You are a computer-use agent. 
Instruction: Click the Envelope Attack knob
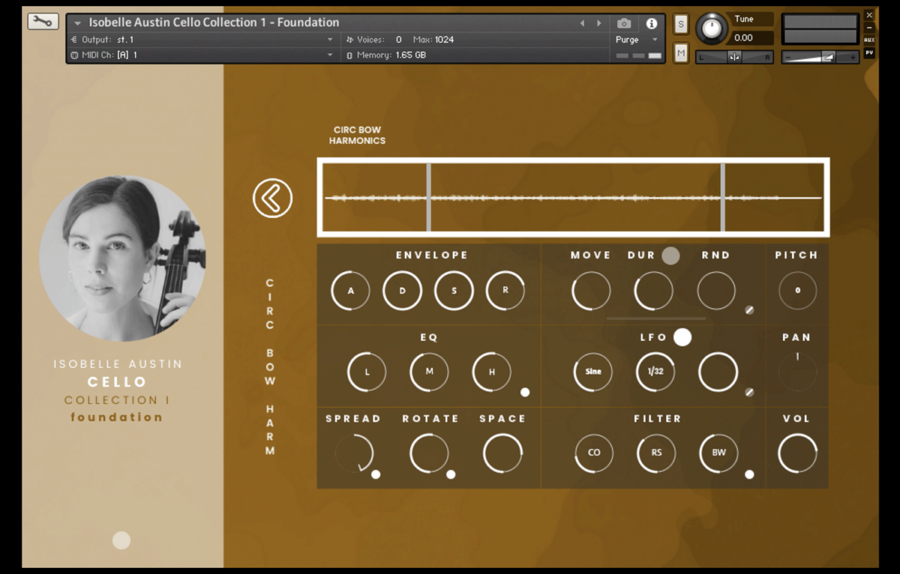350,290
